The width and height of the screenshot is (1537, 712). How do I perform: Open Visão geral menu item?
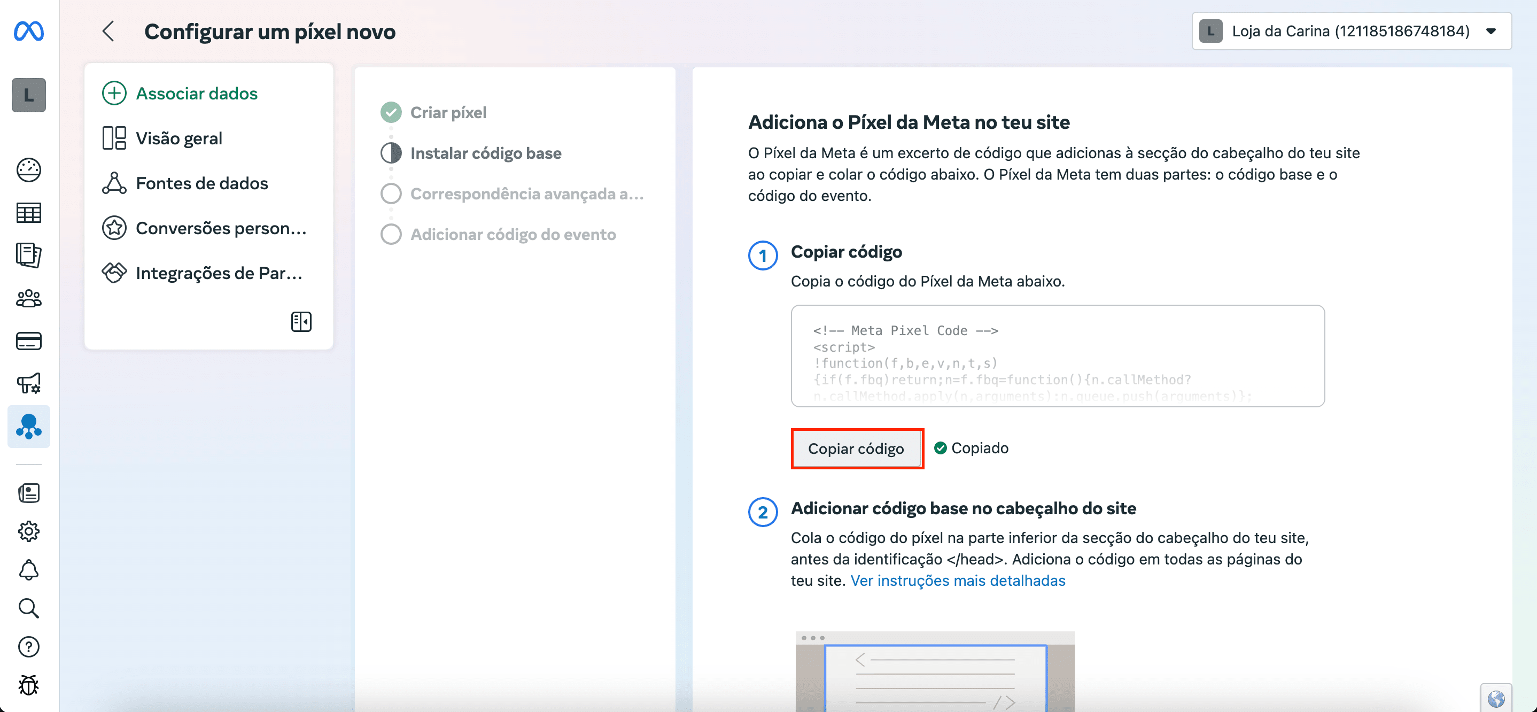178,138
